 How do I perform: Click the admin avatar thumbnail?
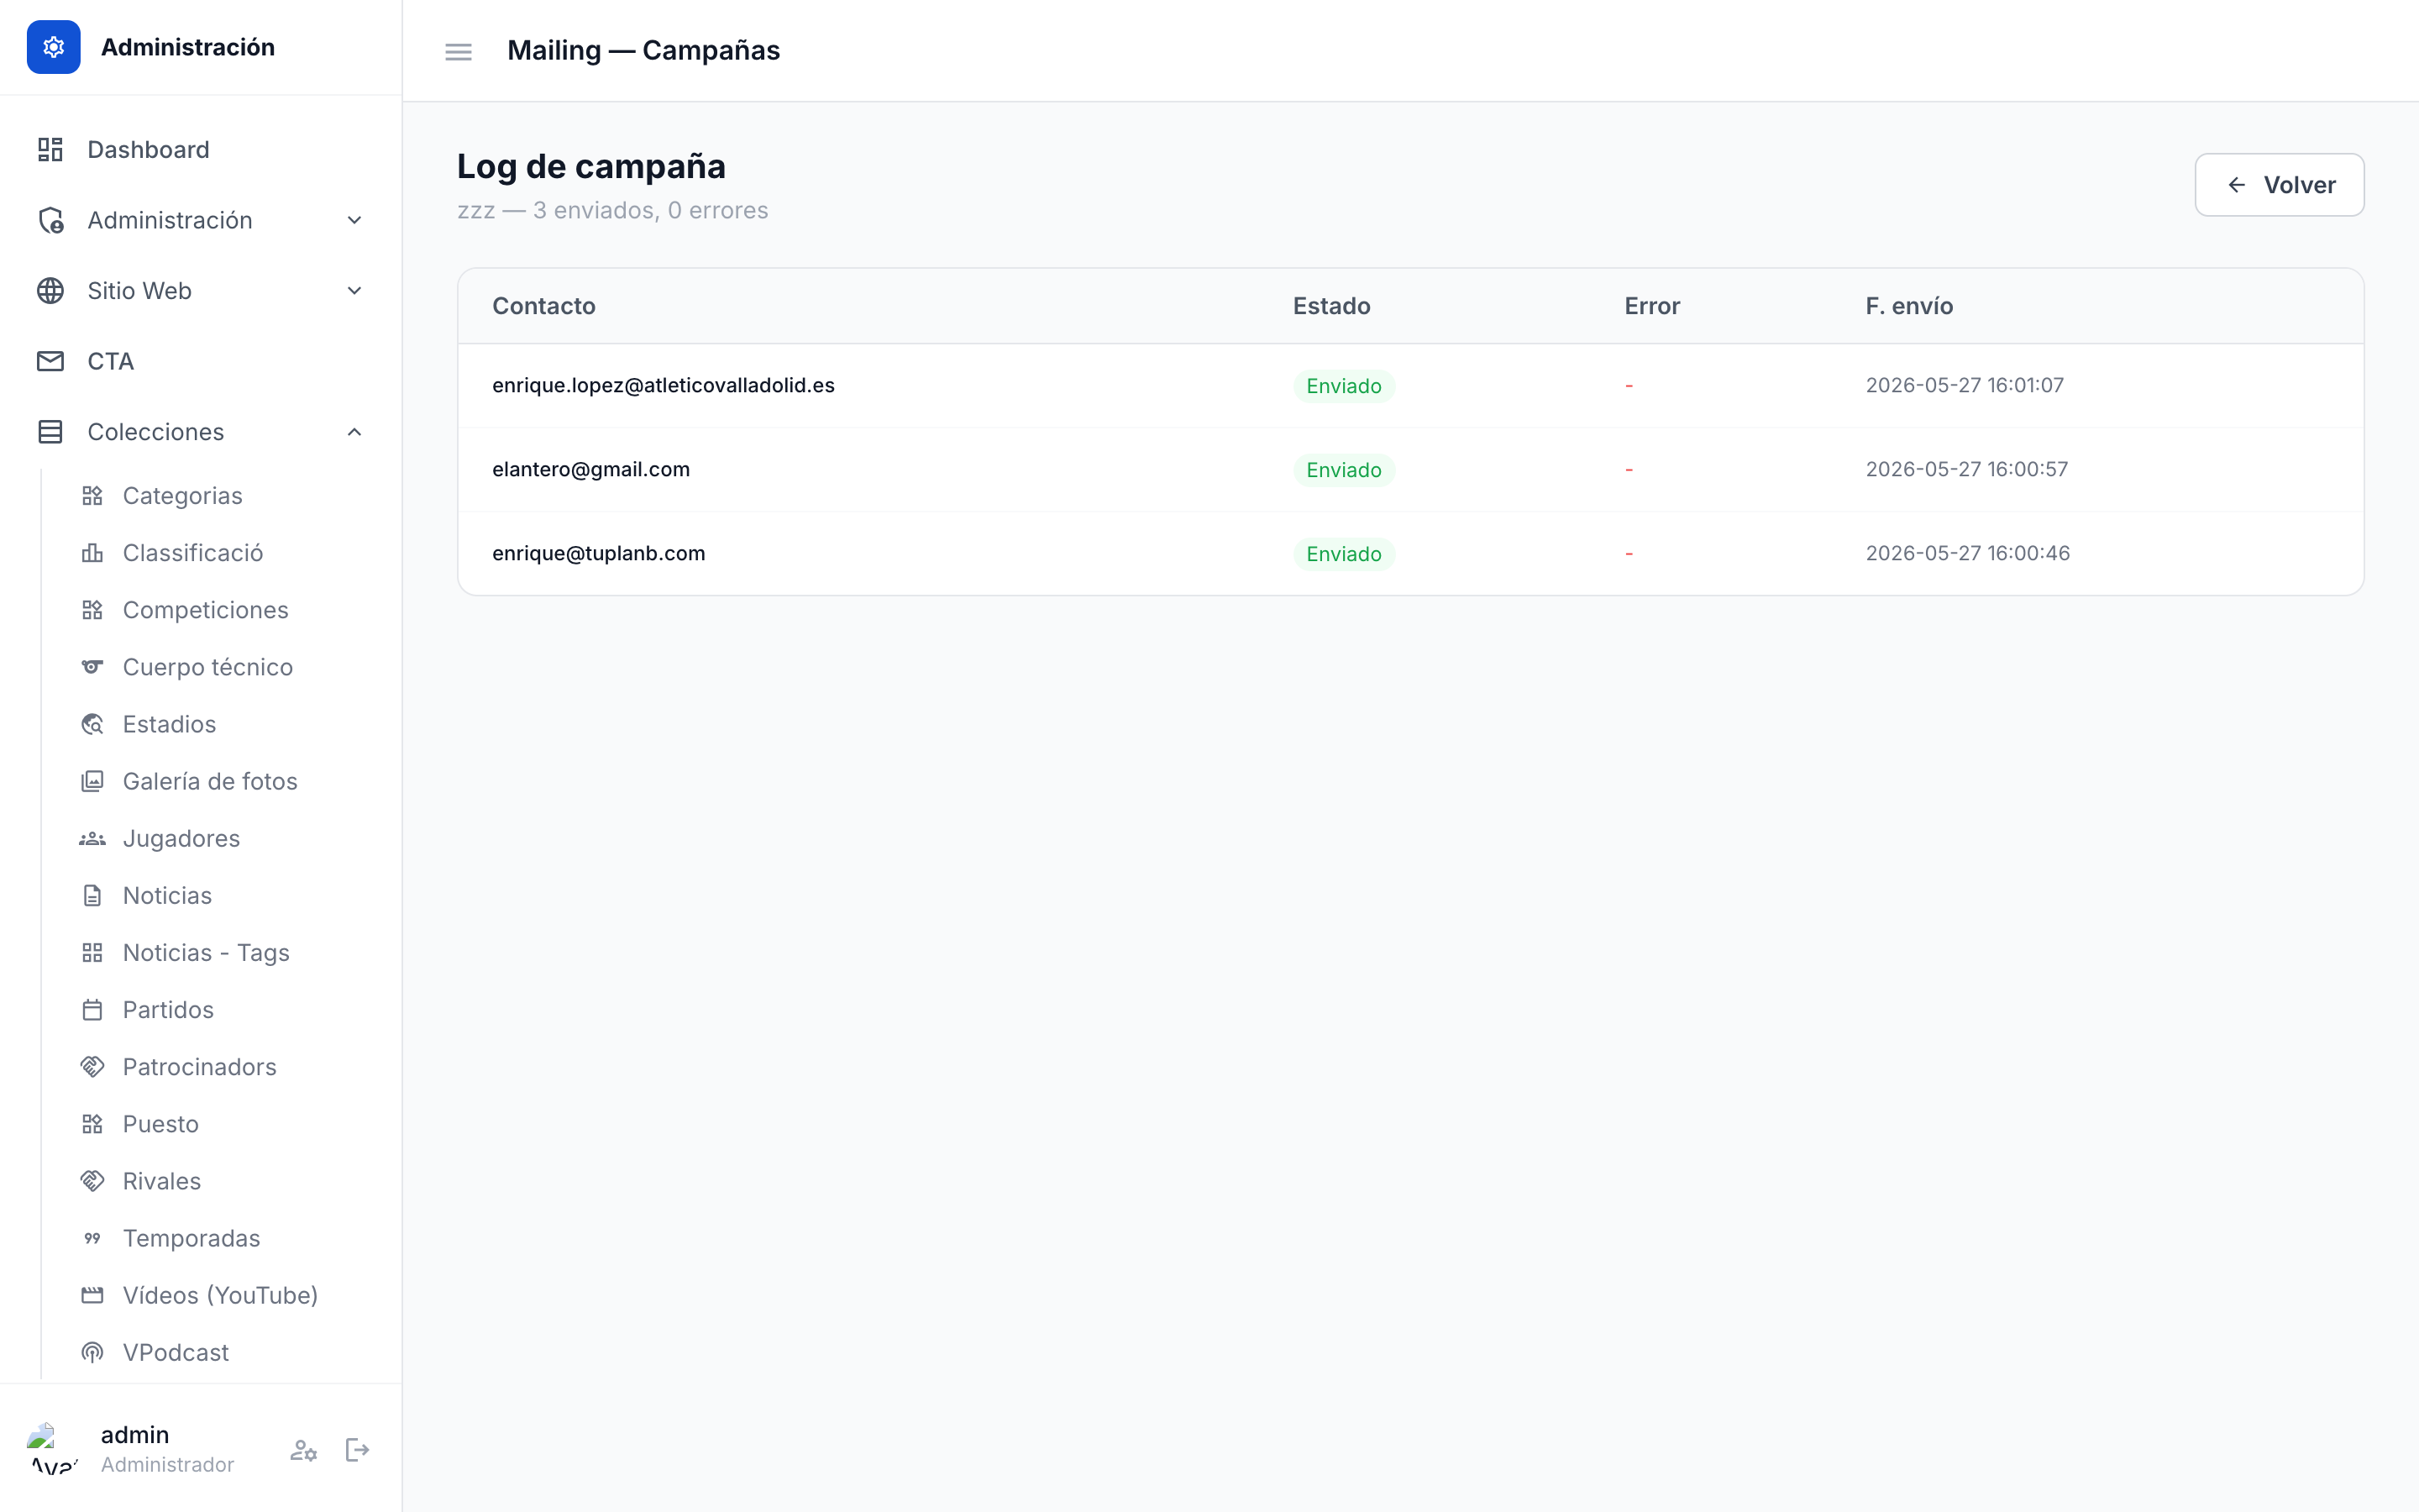(x=54, y=1449)
